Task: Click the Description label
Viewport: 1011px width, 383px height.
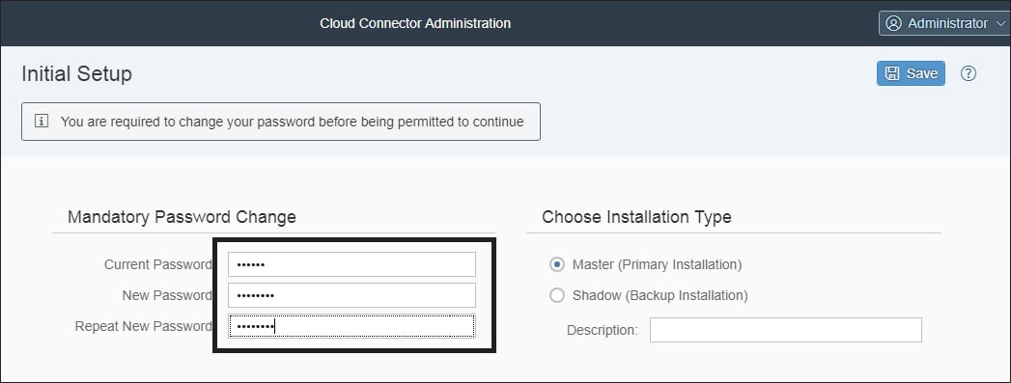Action: (x=603, y=330)
